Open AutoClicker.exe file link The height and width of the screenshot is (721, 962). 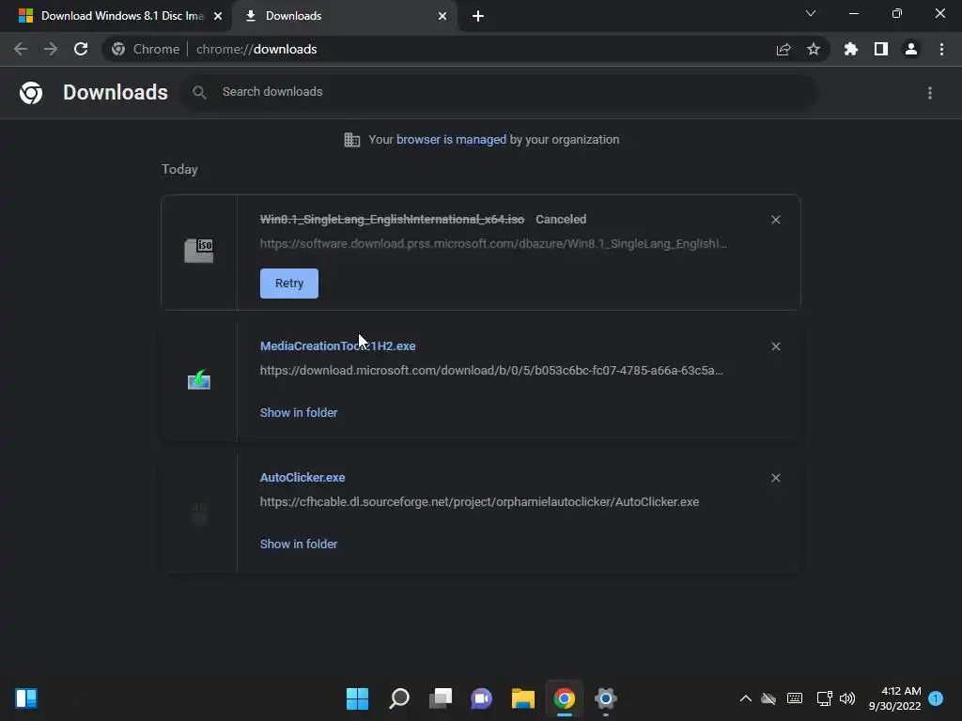(303, 477)
